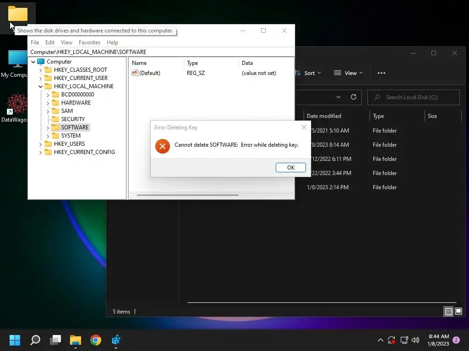Switch Explorer to large thumbnails view icon

[458, 312]
